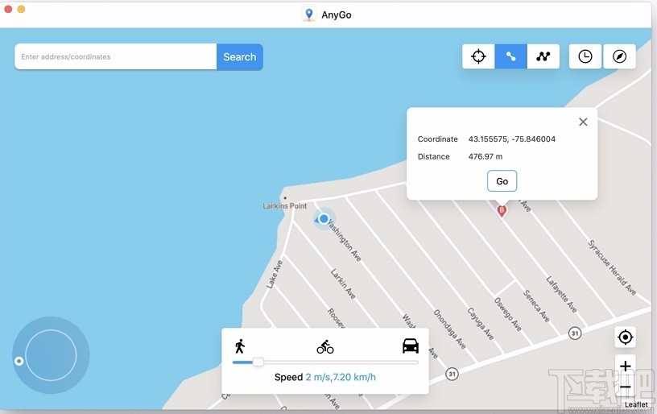Choose the car speed icon

point(410,346)
